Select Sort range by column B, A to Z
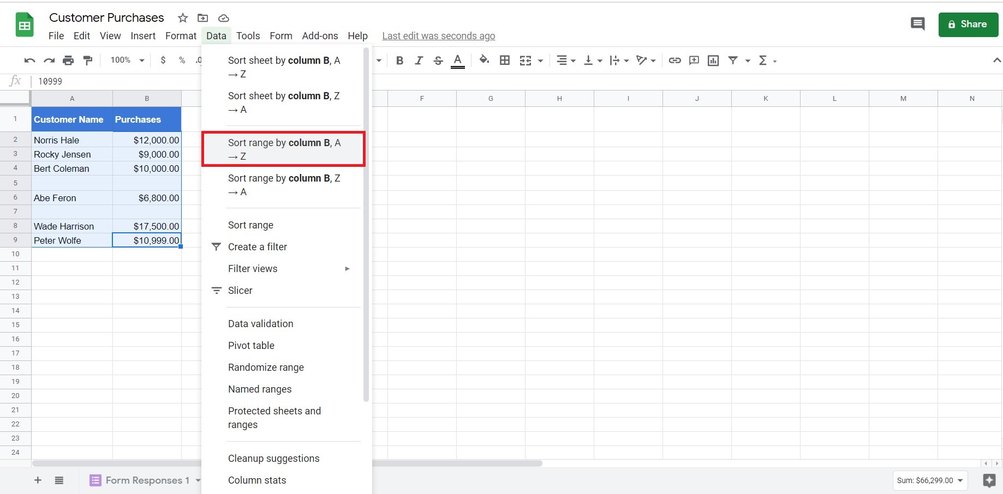Screen dimensions: 1003x494 [x=284, y=149]
